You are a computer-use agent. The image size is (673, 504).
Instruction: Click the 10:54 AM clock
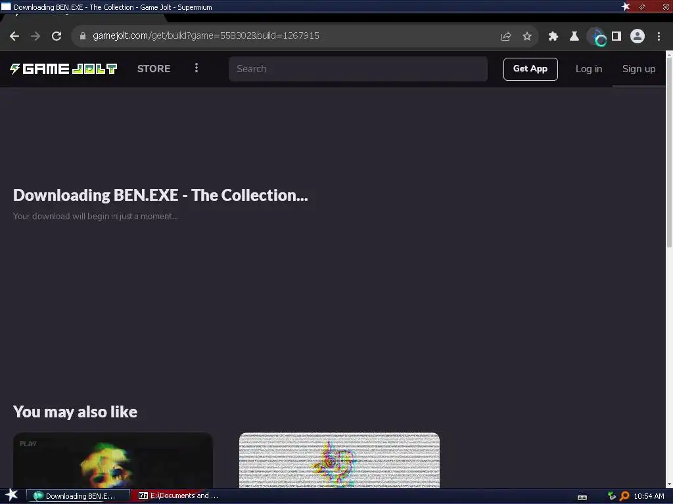point(649,496)
